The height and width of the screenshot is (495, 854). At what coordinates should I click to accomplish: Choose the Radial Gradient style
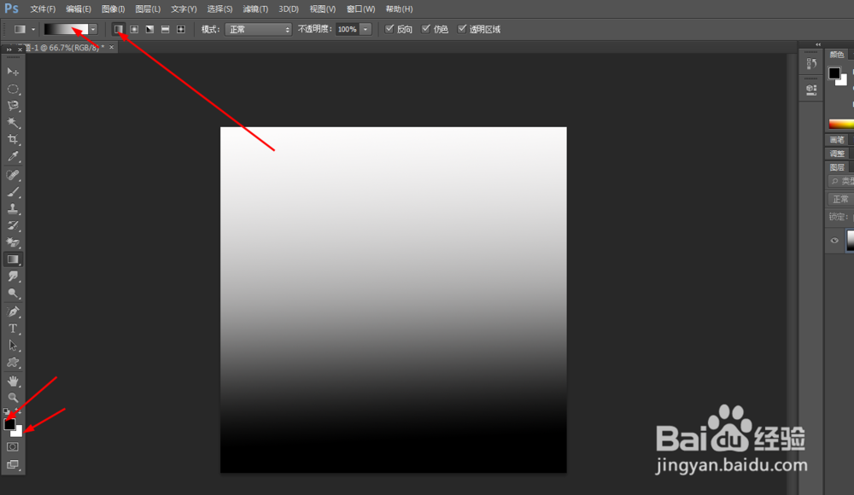point(134,29)
